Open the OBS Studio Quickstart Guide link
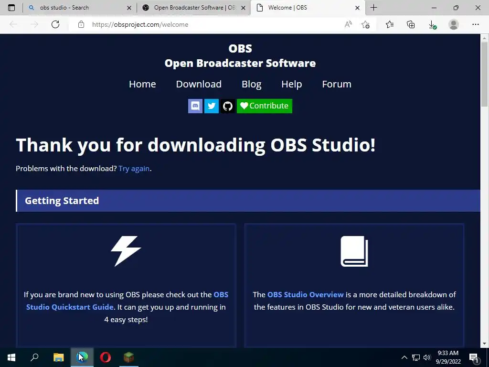Screen dimensions: 489x367 tap(127, 301)
